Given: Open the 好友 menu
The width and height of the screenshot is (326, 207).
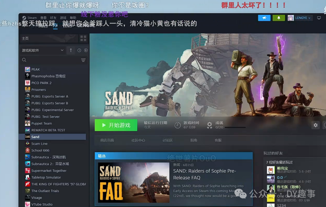Looking at the screenshot, I should (x=53, y=18).
